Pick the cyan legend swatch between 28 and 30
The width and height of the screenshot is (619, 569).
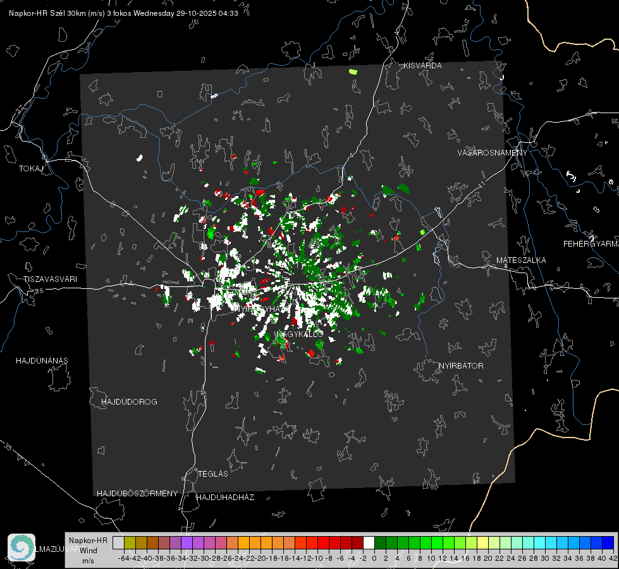coord(539,542)
